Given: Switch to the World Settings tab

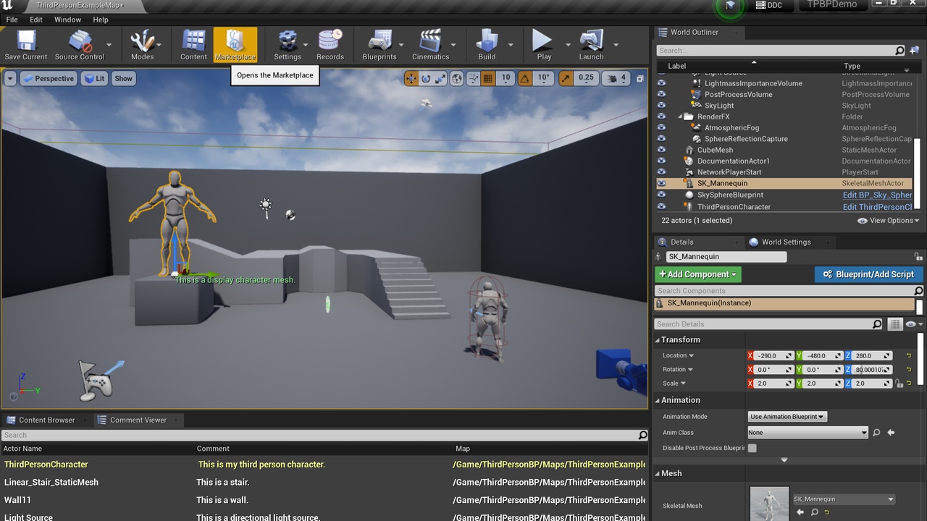Looking at the screenshot, I should pos(787,242).
